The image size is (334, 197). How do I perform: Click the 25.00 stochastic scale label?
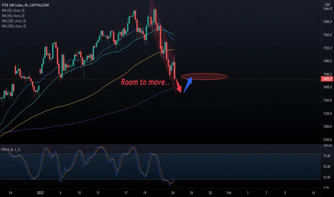click(327, 177)
